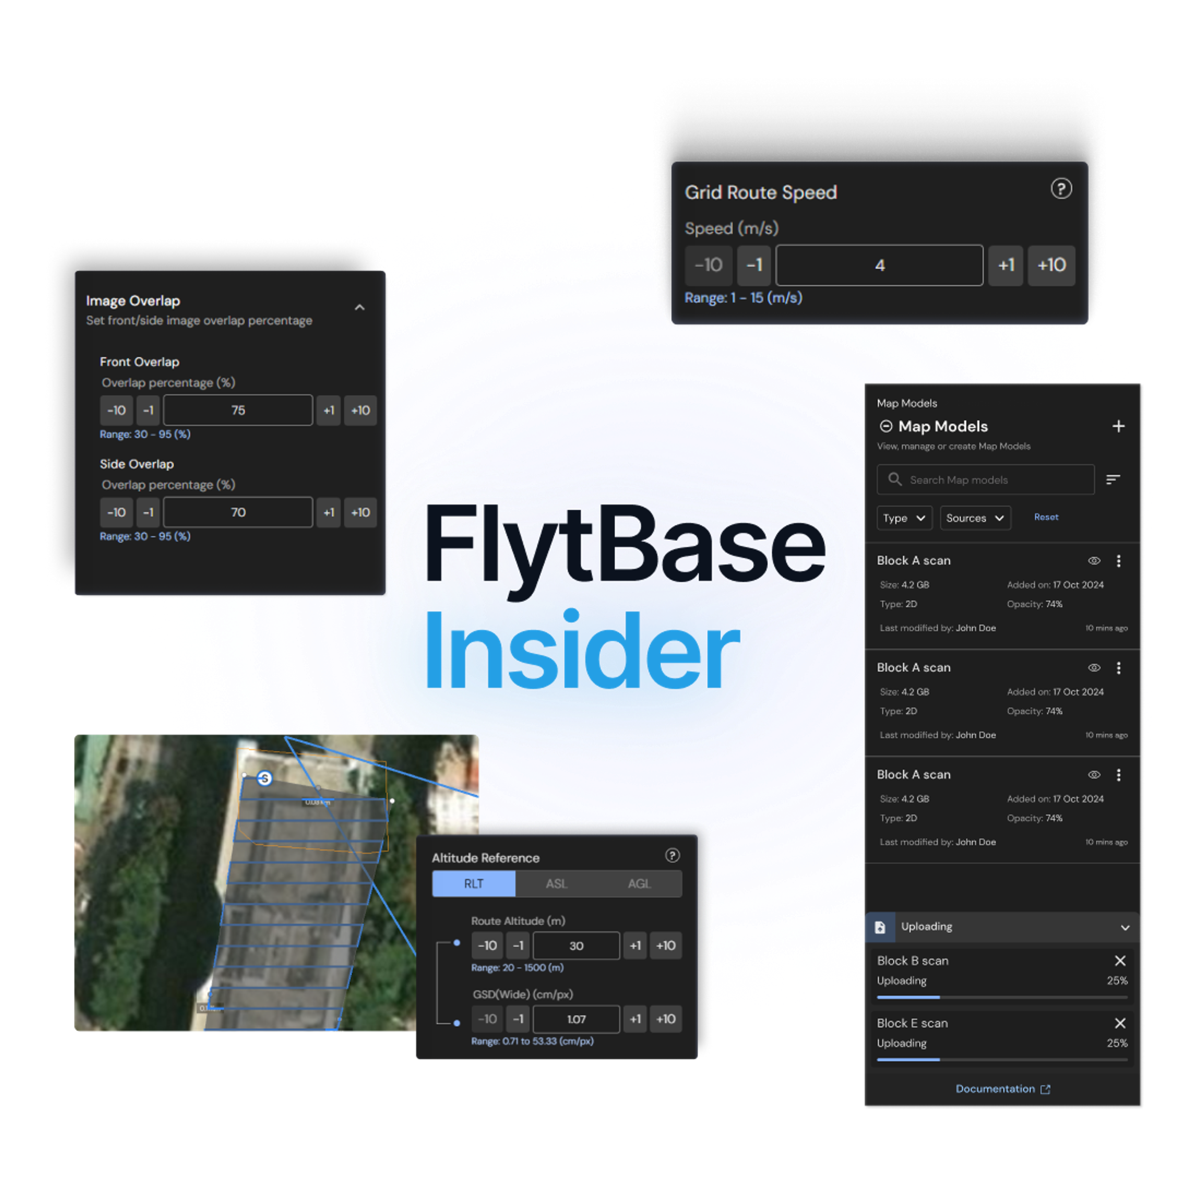
Task: Increase GSD value by 10
Action: (x=665, y=1018)
